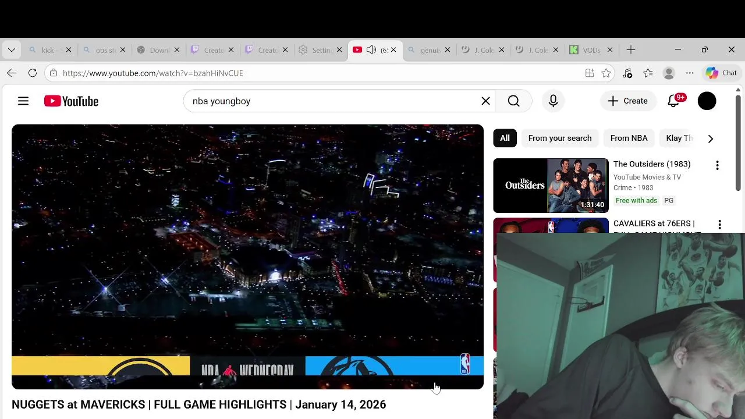The height and width of the screenshot is (419, 745).
Task: Run the search with the magnifier button
Action: tap(513, 101)
